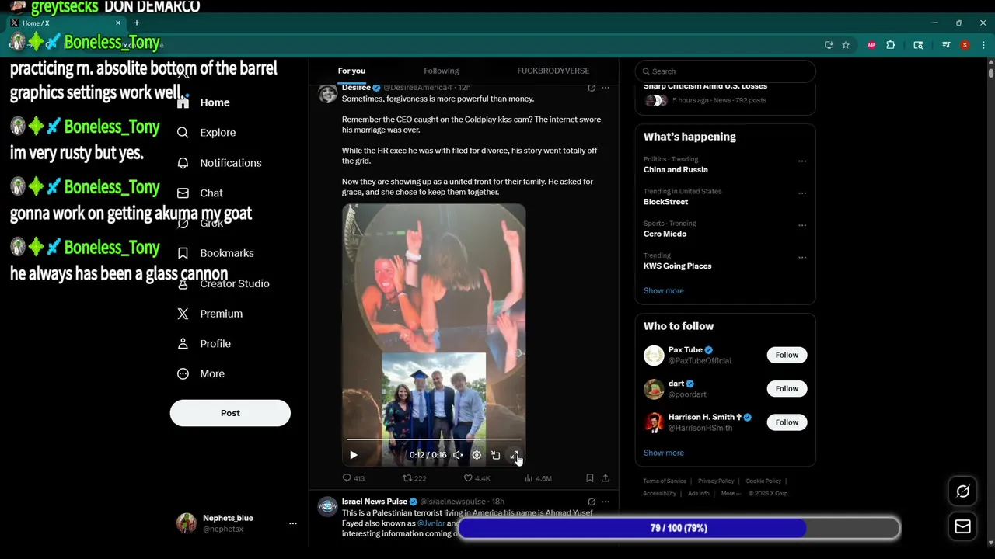Follow Pax Tube
995x559 pixels.
[x=787, y=355]
